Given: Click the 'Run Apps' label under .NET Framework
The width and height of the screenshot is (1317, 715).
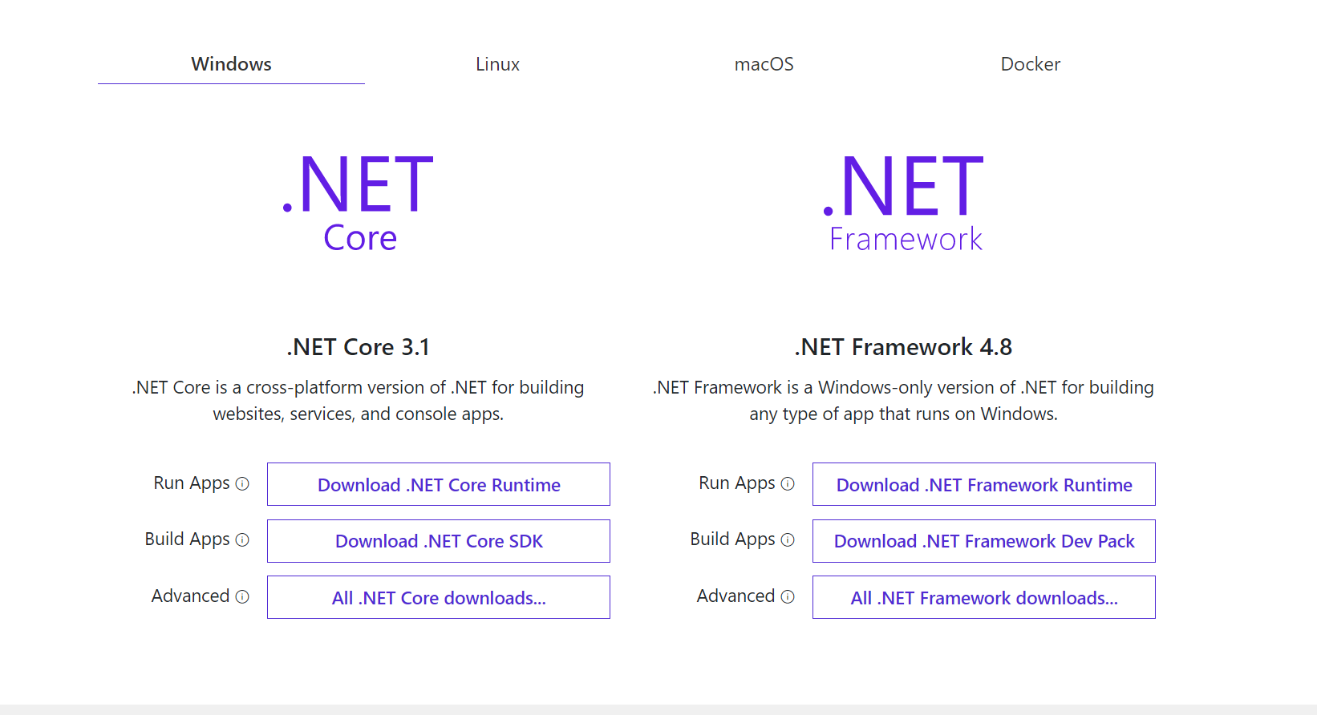Looking at the screenshot, I should [737, 483].
